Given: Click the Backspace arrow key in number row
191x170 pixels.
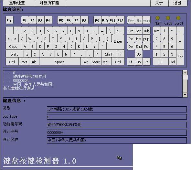Looking at the screenshot, I should pyautogui.click(x=119, y=31).
